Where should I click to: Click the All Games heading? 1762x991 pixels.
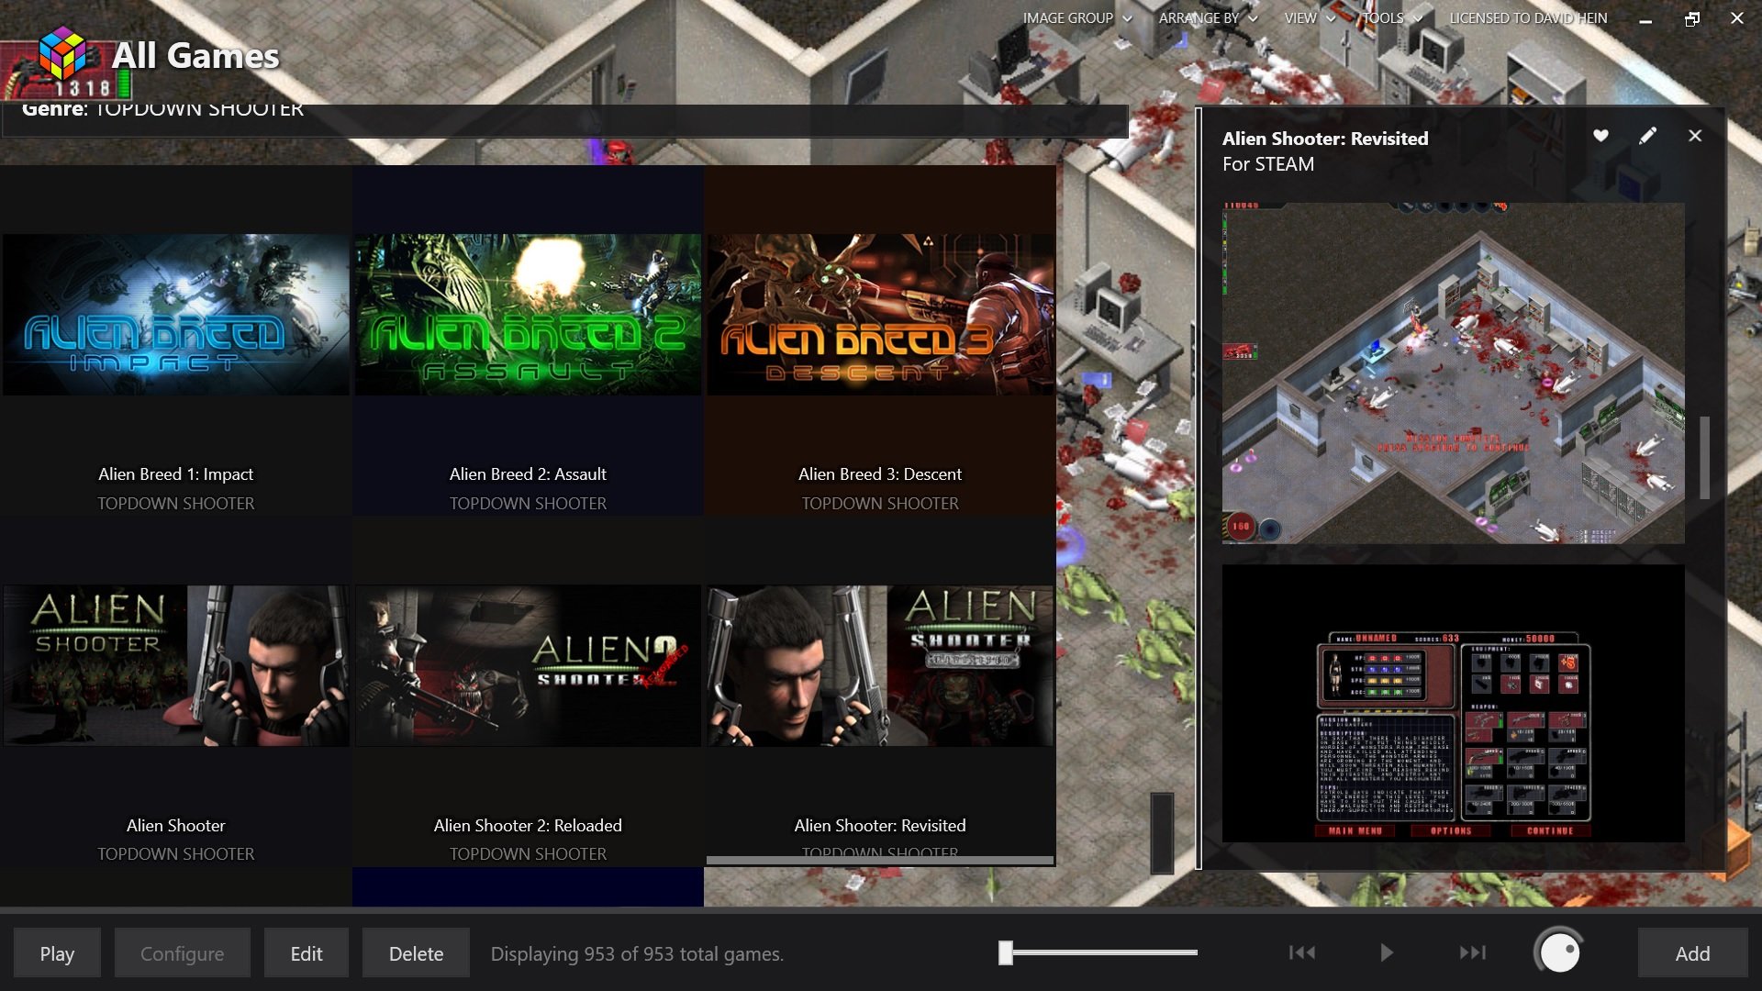(x=195, y=56)
